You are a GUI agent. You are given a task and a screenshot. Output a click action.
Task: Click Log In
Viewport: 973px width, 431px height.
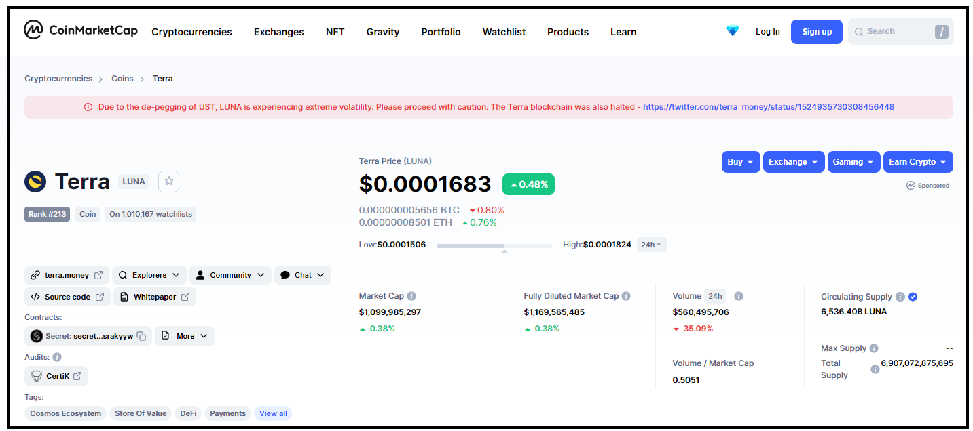click(x=768, y=32)
